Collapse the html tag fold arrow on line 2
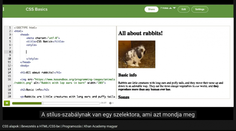This screenshot has height=131, width=236. (12, 31)
